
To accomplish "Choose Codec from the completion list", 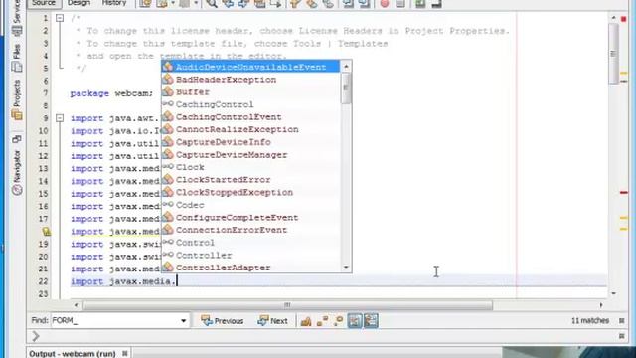I will pyautogui.click(x=250, y=205).
